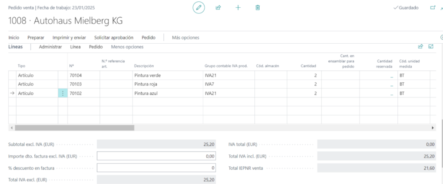Maximize the Líneas section icon
This screenshot has width=443, height=184.
tap(431, 47)
